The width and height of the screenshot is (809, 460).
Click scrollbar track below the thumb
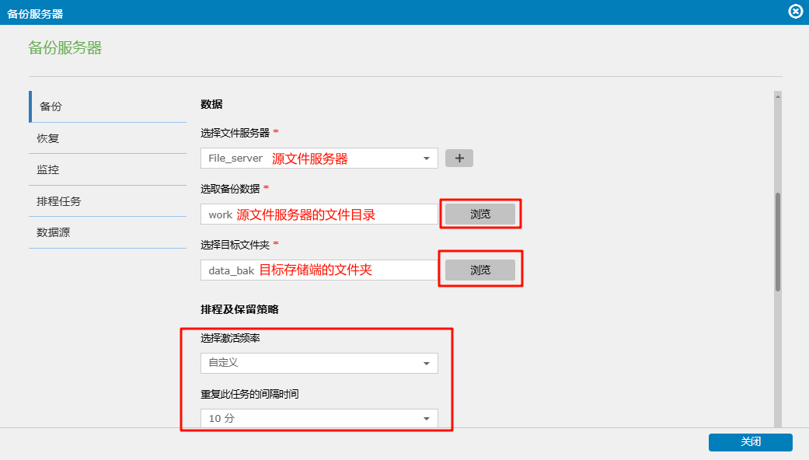click(777, 357)
